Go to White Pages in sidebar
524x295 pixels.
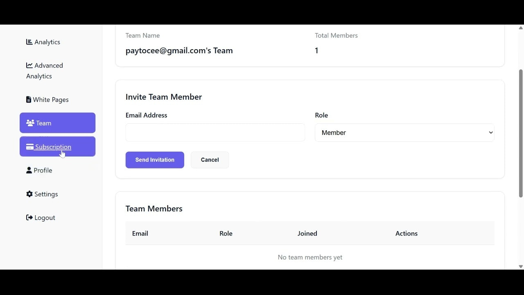[x=51, y=100]
